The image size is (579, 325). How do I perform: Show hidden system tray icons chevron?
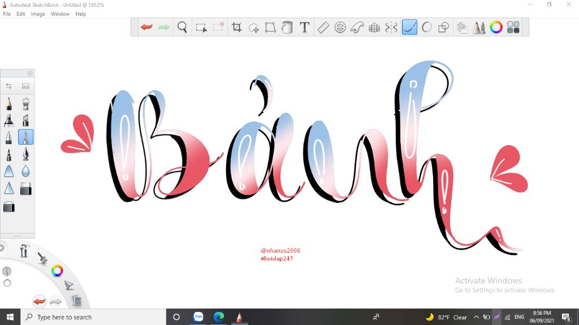476,317
